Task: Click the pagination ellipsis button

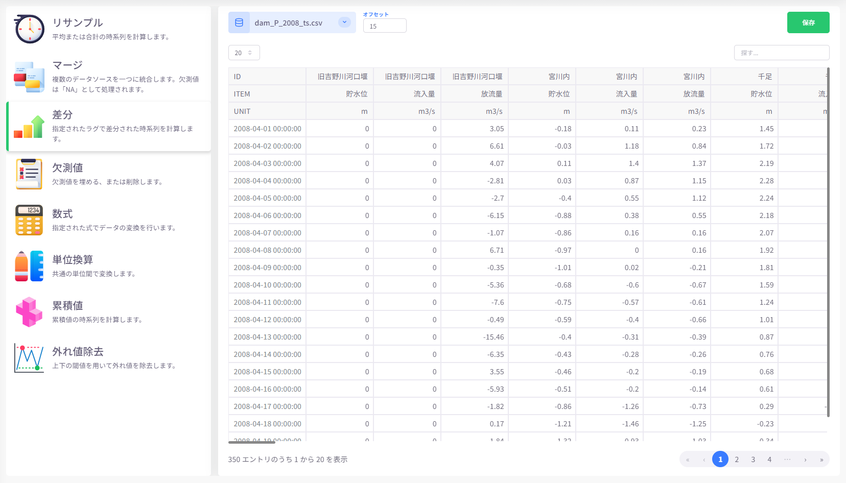Action: pos(787,460)
